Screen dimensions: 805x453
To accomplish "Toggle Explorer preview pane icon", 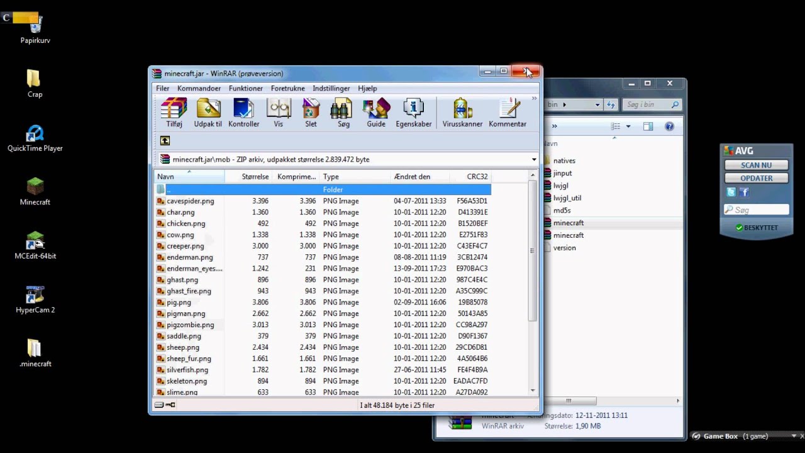I will click(x=648, y=126).
